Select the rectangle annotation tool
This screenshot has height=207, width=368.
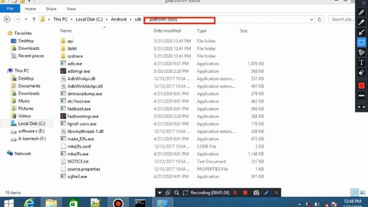tap(362, 43)
